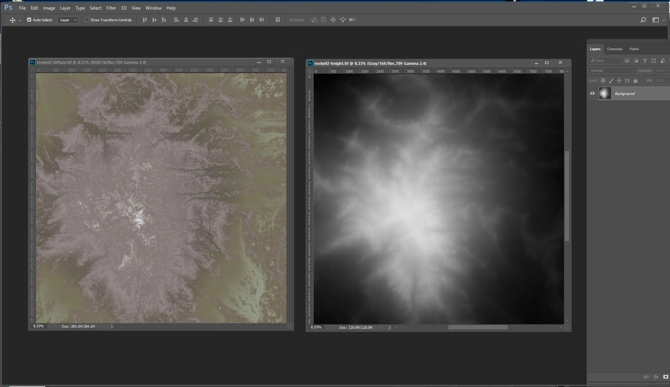Viewport: 670px width, 387px height.
Task: Click Add layer style fx icon
Action: point(656,377)
